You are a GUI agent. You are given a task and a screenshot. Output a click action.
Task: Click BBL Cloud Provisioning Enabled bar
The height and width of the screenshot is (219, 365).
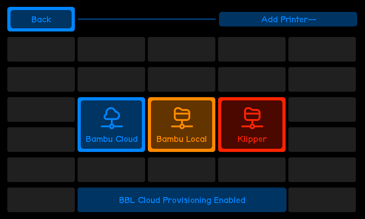pyautogui.click(x=182, y=200)
